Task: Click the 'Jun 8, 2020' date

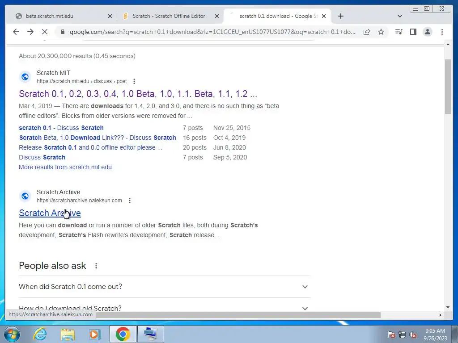Action: pyautogui.click(x=229, y=147)
